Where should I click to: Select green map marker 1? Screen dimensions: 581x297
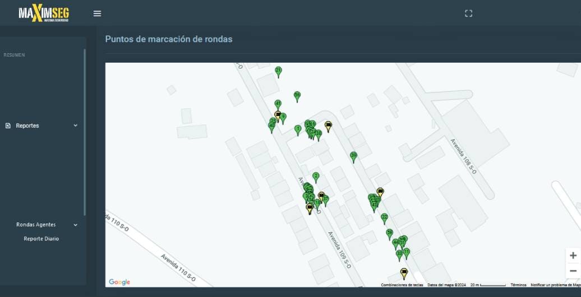point(298,130)
